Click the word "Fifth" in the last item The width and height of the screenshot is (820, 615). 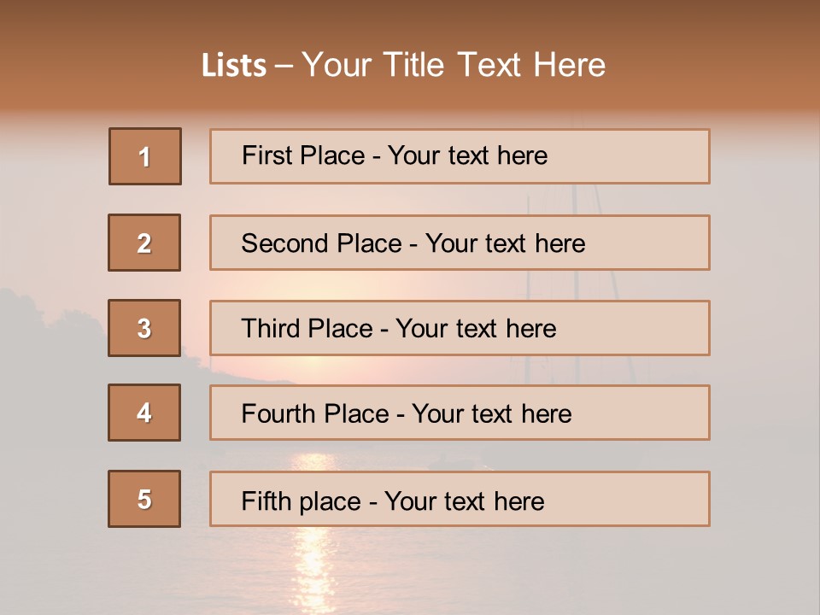click(266, 501)
